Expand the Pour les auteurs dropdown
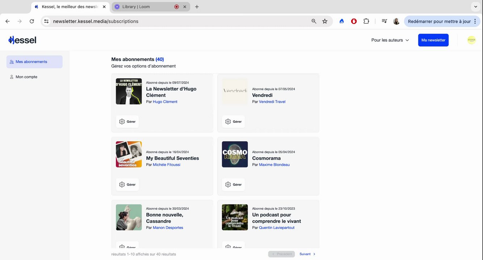This screenshot has width=483, height=260. [x=390, y=40]
